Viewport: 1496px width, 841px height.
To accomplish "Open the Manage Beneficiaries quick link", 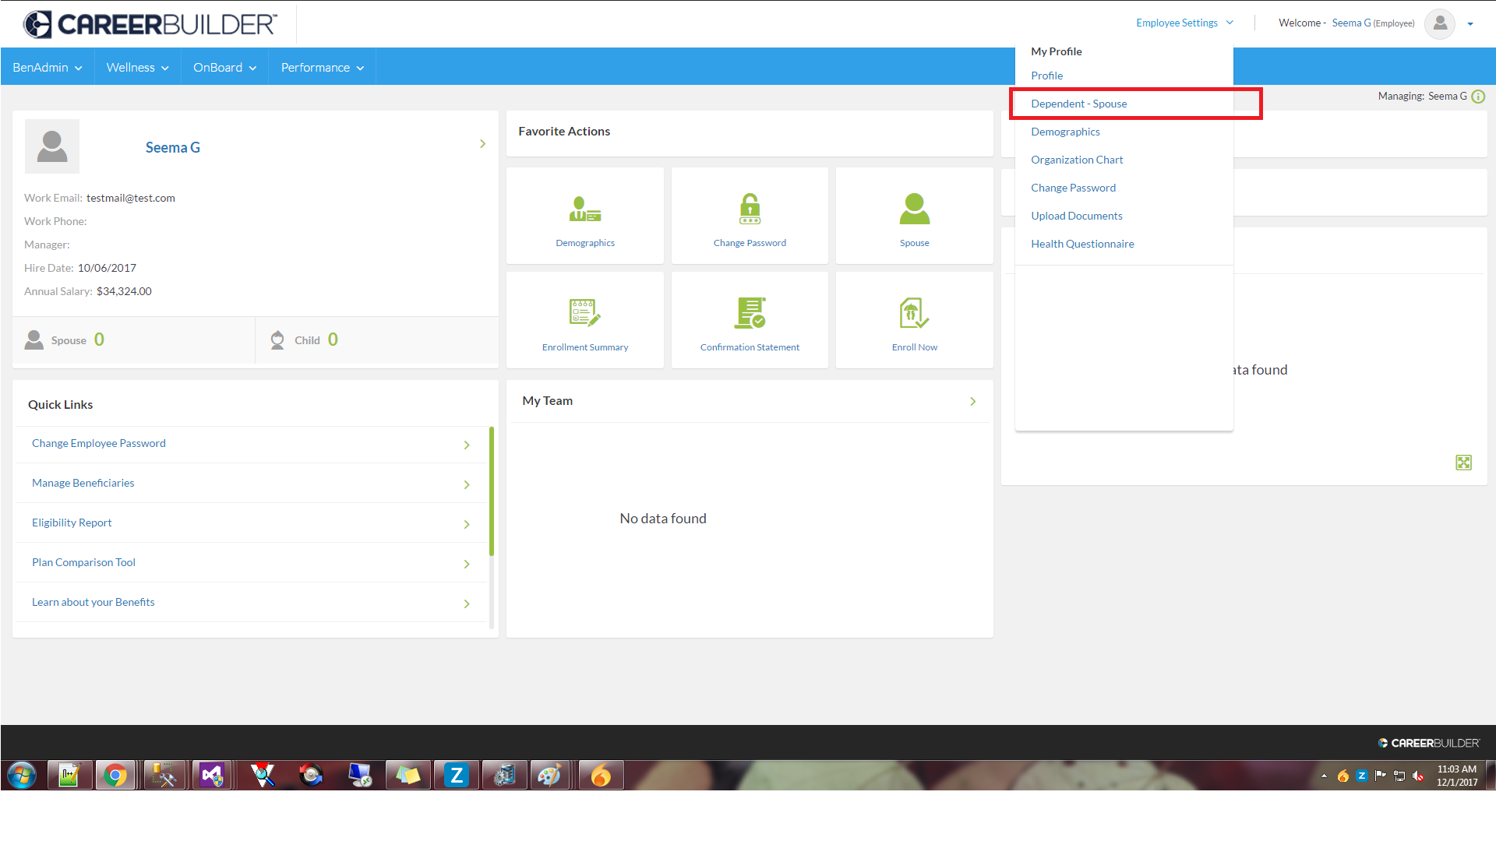I will (x=83, y=484).
